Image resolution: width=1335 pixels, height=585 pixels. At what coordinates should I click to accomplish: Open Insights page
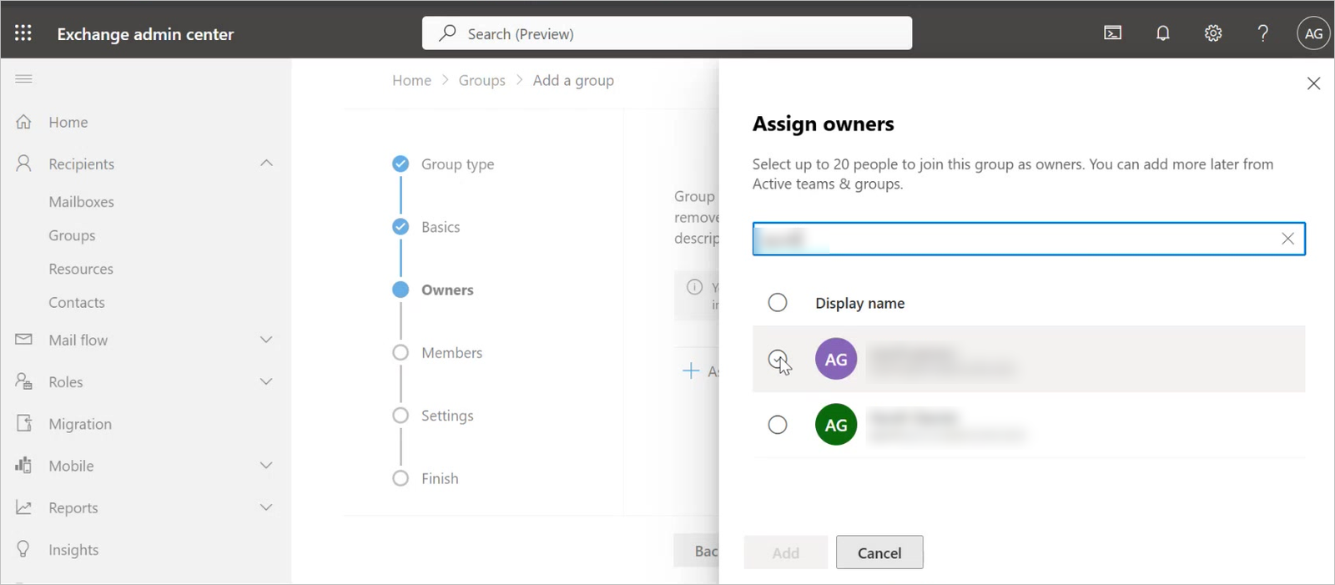[73, 550]
